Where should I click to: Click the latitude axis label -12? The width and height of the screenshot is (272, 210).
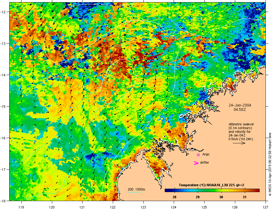point(3,12)
